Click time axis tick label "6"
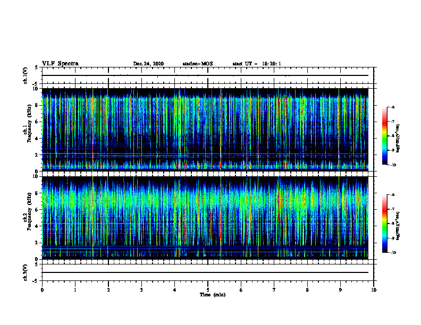The width and height of the screenshot is (421, 325). (241, 290)
